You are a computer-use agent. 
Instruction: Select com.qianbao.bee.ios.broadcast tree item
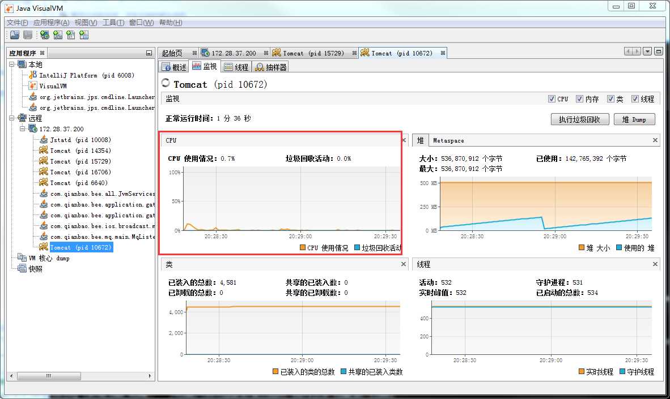point(103,226)
